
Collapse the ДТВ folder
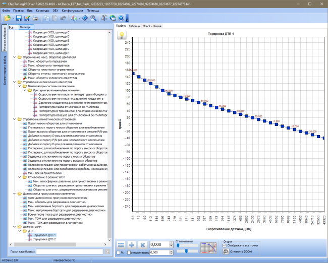click(x=20, y=231)
